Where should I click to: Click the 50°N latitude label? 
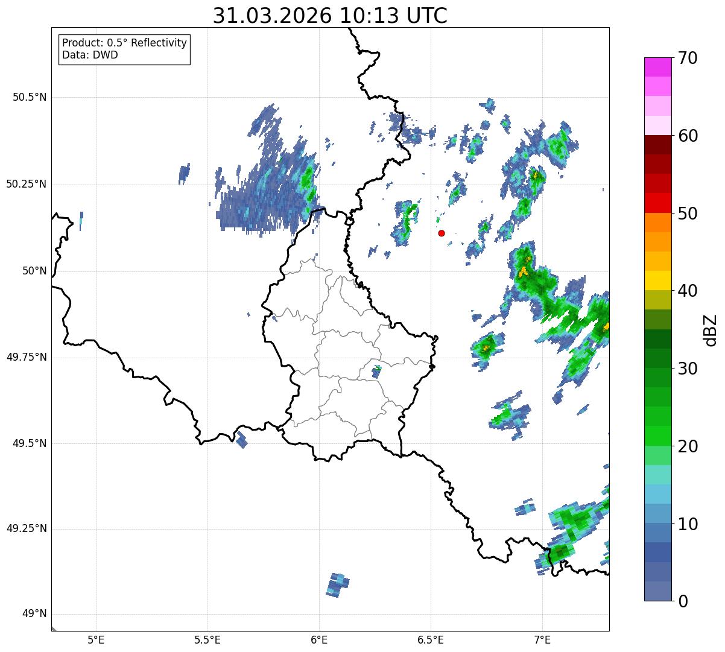(34, 271)
